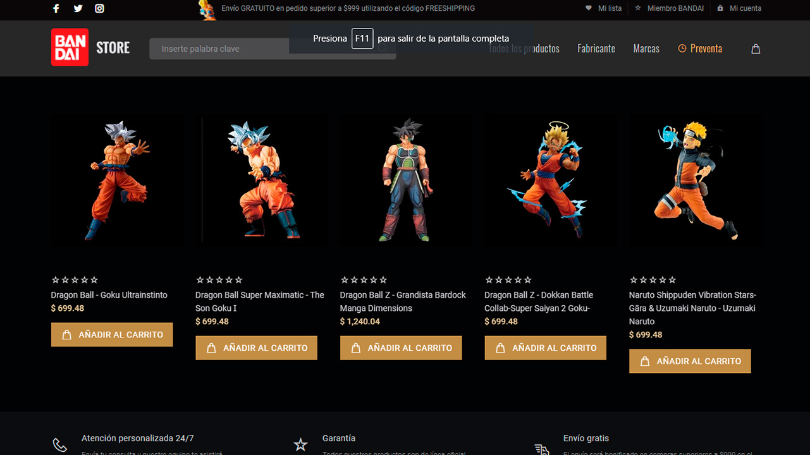
Task: Open the shopping cart icon in header
Action: [756, 49]
